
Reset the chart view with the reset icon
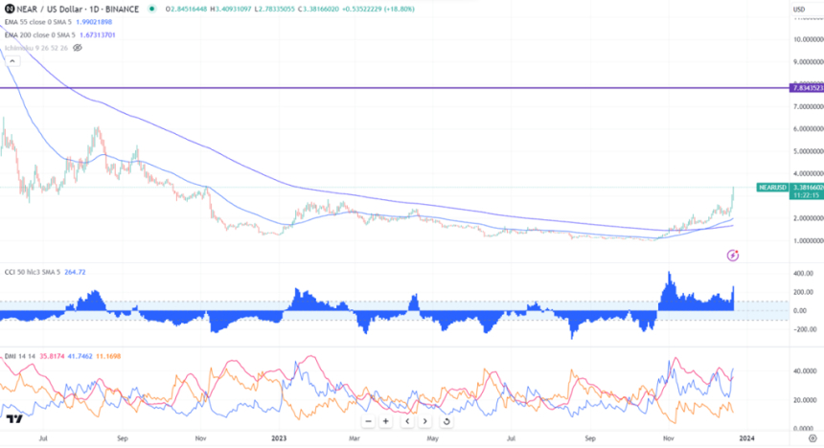pos(445,421)
